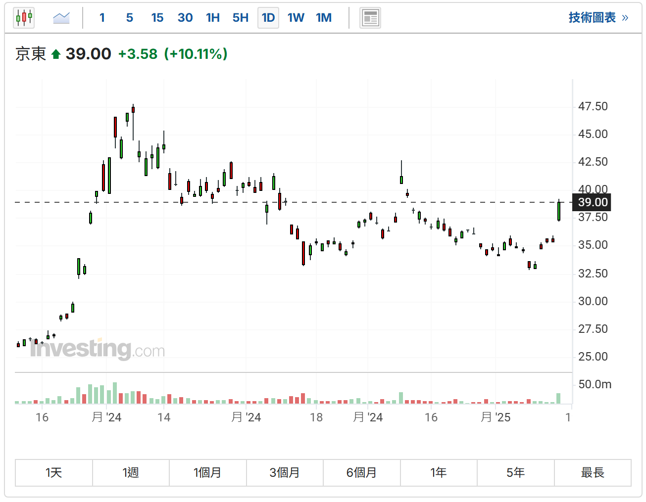Viewport: 646px width, 502px height.
Task: Show the 1天 time range
Action: (x=54, y=473)
